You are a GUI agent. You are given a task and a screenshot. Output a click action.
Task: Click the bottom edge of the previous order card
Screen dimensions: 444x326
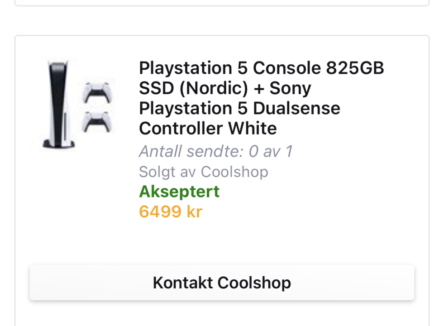pos(222,5)
